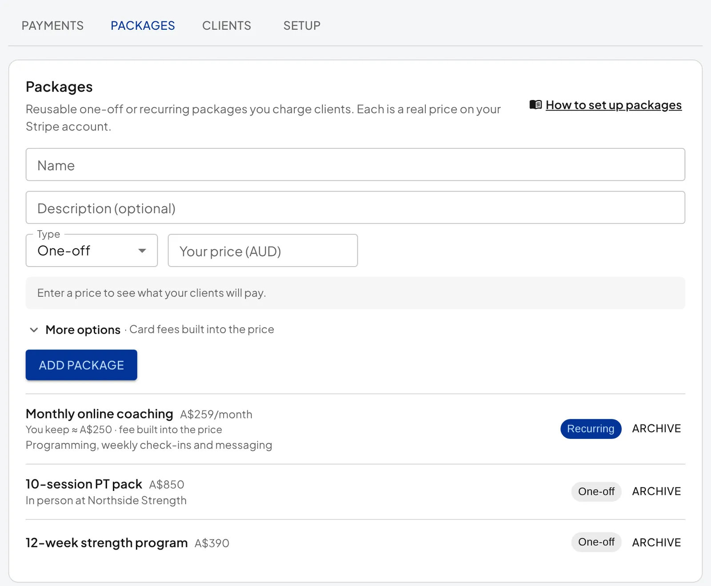This screenshot has height=586, width=711.
Task: Click 'Enter a price to see' hint
Action: [152, 293]
